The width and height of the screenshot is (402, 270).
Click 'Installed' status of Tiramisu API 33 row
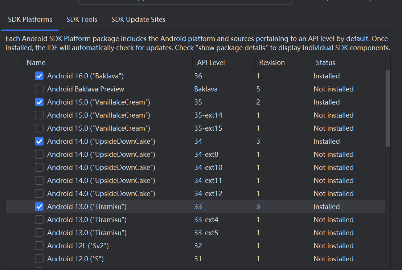click(x=327, y=206)
